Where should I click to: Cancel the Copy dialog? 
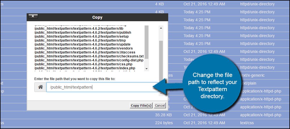coord(160,106)
